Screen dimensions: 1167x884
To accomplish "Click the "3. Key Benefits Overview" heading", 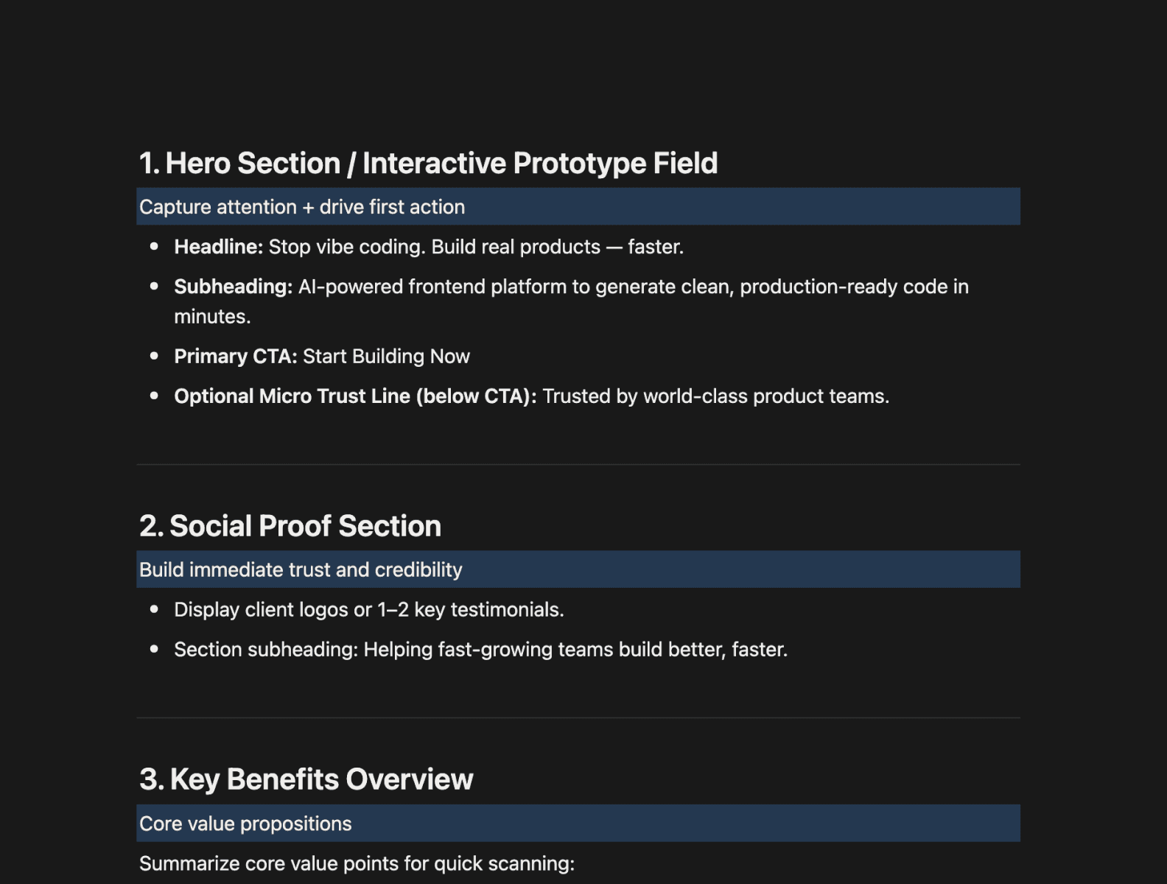I will click(x=306, y=779).
